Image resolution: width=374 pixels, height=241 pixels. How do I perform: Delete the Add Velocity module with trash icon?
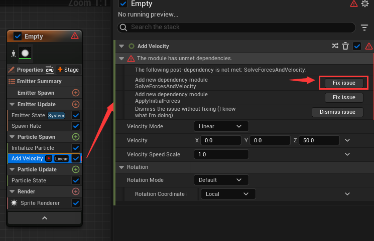(345, 46)
